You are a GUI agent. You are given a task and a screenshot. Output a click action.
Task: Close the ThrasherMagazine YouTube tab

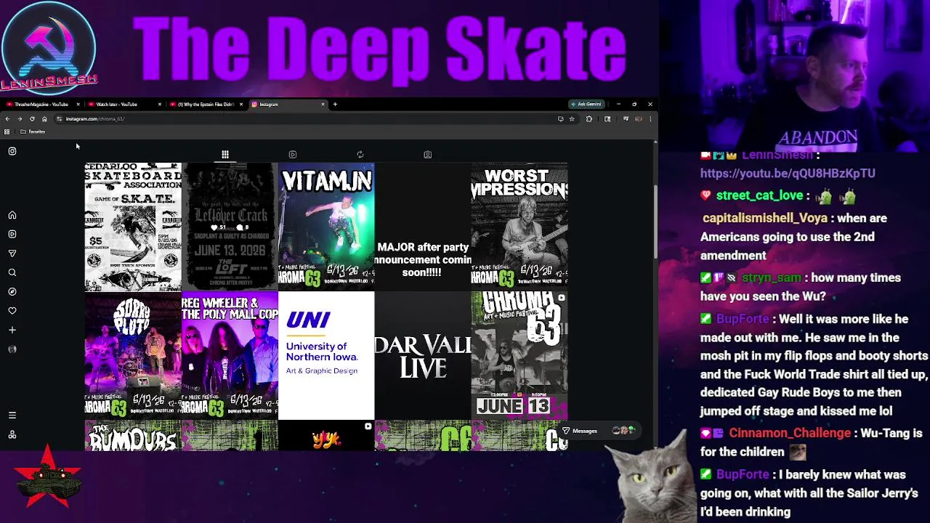pyautogui.click(x=78, y=104)
